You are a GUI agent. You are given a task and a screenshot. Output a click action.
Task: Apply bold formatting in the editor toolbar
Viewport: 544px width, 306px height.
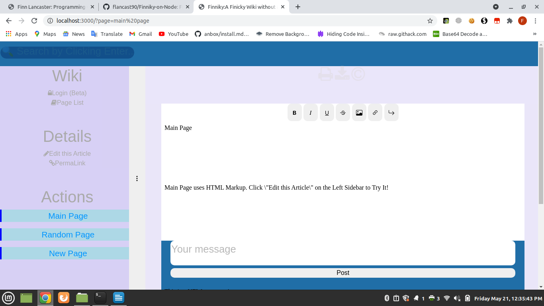[x=295, y=113]
